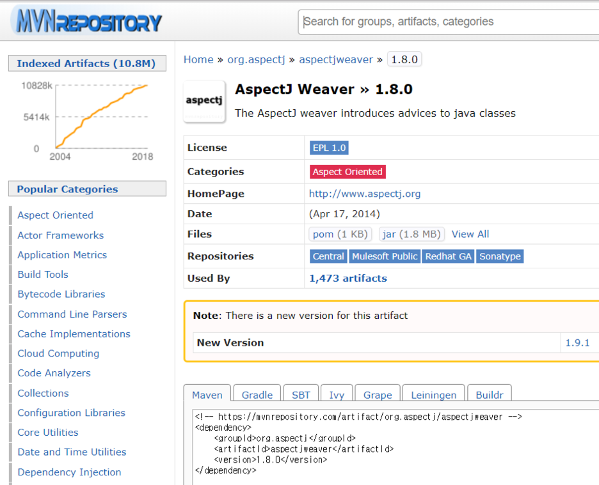Open Cache Implementations category
599x485 pixels.
tap(74, 334)
